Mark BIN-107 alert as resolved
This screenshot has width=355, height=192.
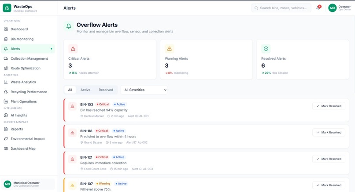click(x=329, y=185)
